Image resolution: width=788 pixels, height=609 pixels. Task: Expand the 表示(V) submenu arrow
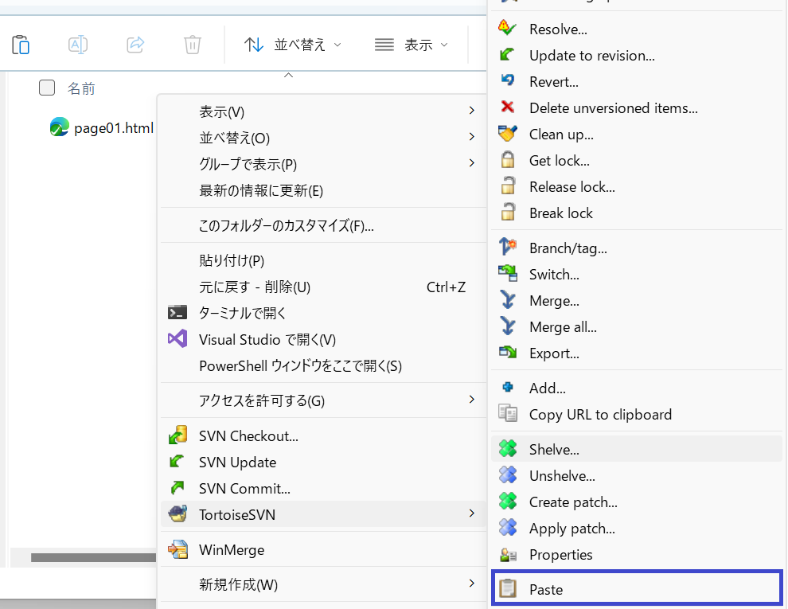point(471,111)
